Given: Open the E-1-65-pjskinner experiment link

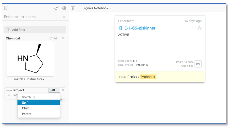Looking at the screenshot, I should click(140, 28).
